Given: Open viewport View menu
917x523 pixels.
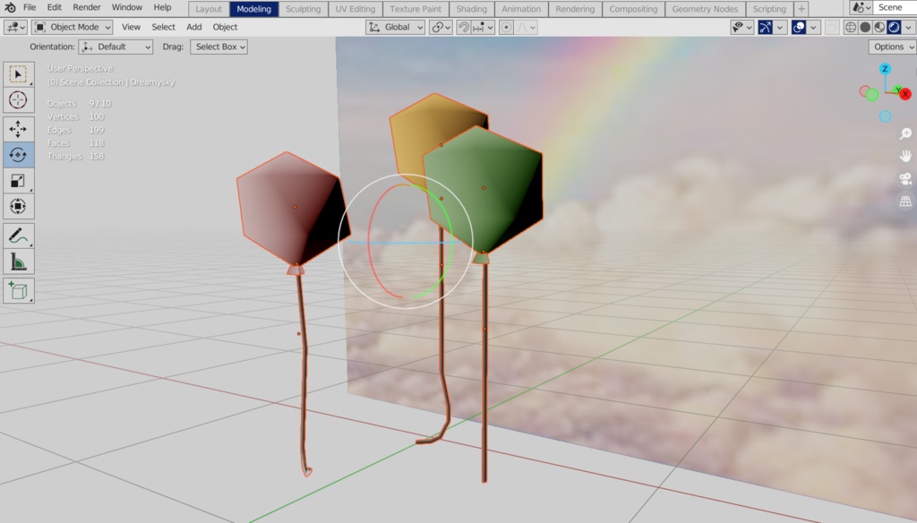Looking at the screenshot, I should pos(131,27).
